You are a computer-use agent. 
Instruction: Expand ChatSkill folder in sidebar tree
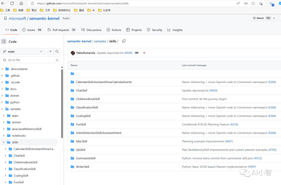5,156
